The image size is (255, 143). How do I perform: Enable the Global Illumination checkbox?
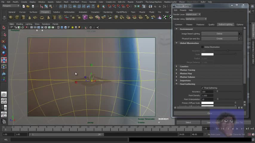(202, 47)
